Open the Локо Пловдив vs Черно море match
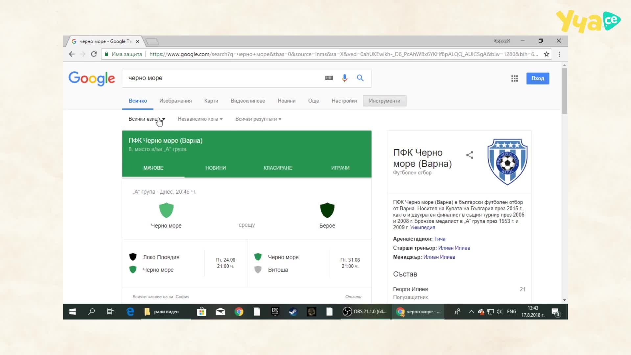 click(184, 263)
